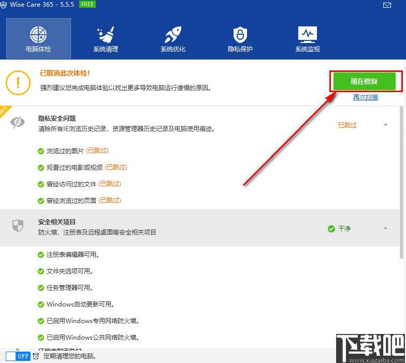
Task: Click the 已跳过 tag after 观看过的电影或视频
Action: click(116, 167)
